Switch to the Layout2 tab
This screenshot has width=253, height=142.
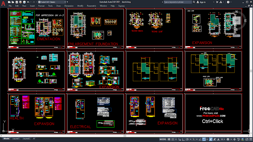click(x=26, y=138)
